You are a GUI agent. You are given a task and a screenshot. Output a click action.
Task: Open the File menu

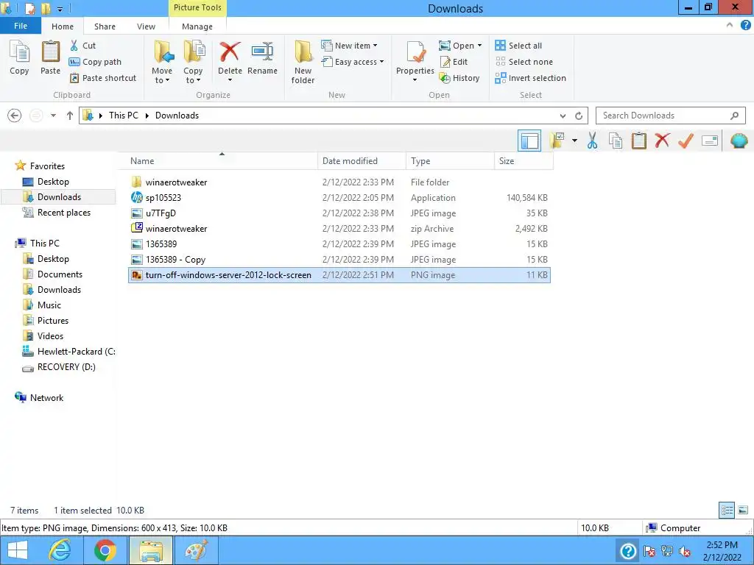coord(21,26)
